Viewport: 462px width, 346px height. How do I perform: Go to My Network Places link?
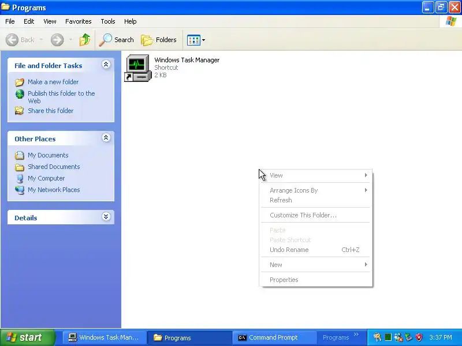click(54, 190)
